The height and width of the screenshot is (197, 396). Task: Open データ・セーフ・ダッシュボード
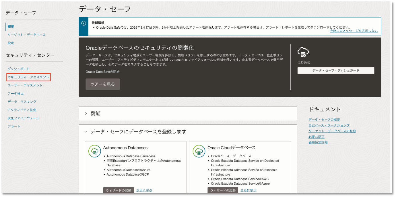pos(335,70)
